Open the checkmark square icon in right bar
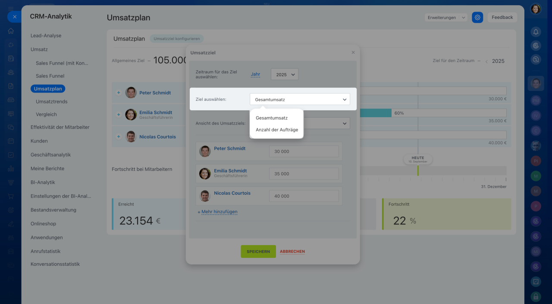The height and width of the screenshot is (304, 552). (x=536, y=282)
